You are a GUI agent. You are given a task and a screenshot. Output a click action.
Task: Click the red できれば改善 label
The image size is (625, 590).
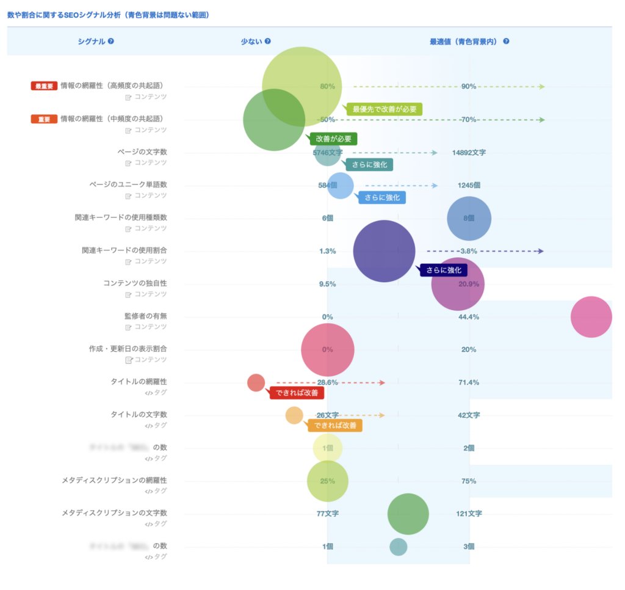[297, 393]
